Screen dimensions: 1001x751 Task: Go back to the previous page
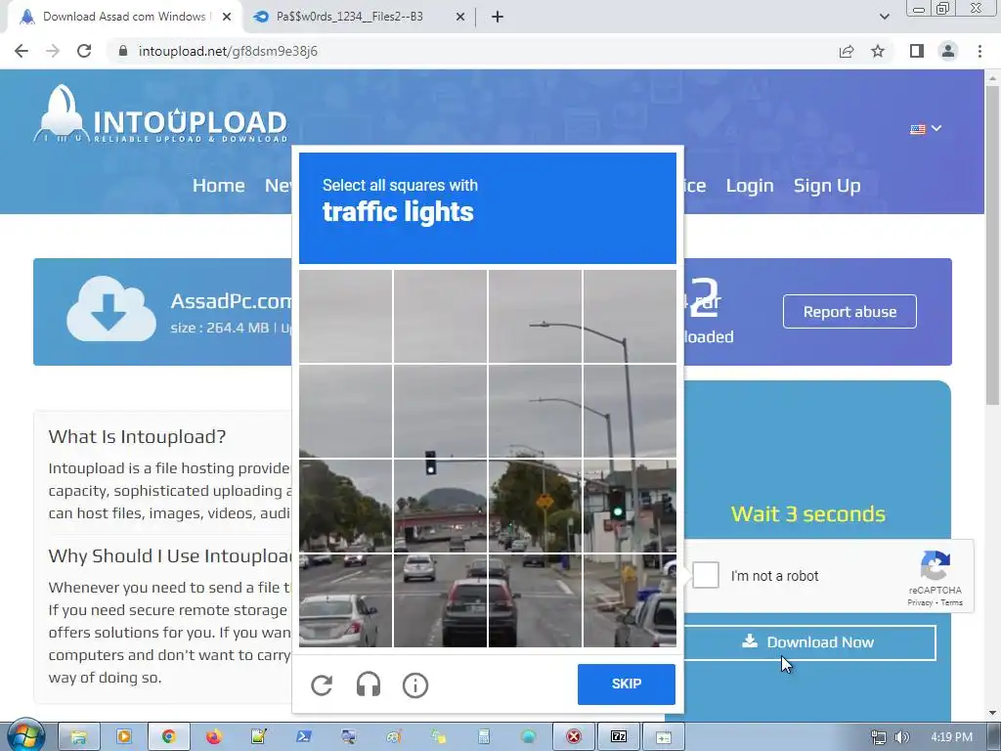(x=22, y=51)
